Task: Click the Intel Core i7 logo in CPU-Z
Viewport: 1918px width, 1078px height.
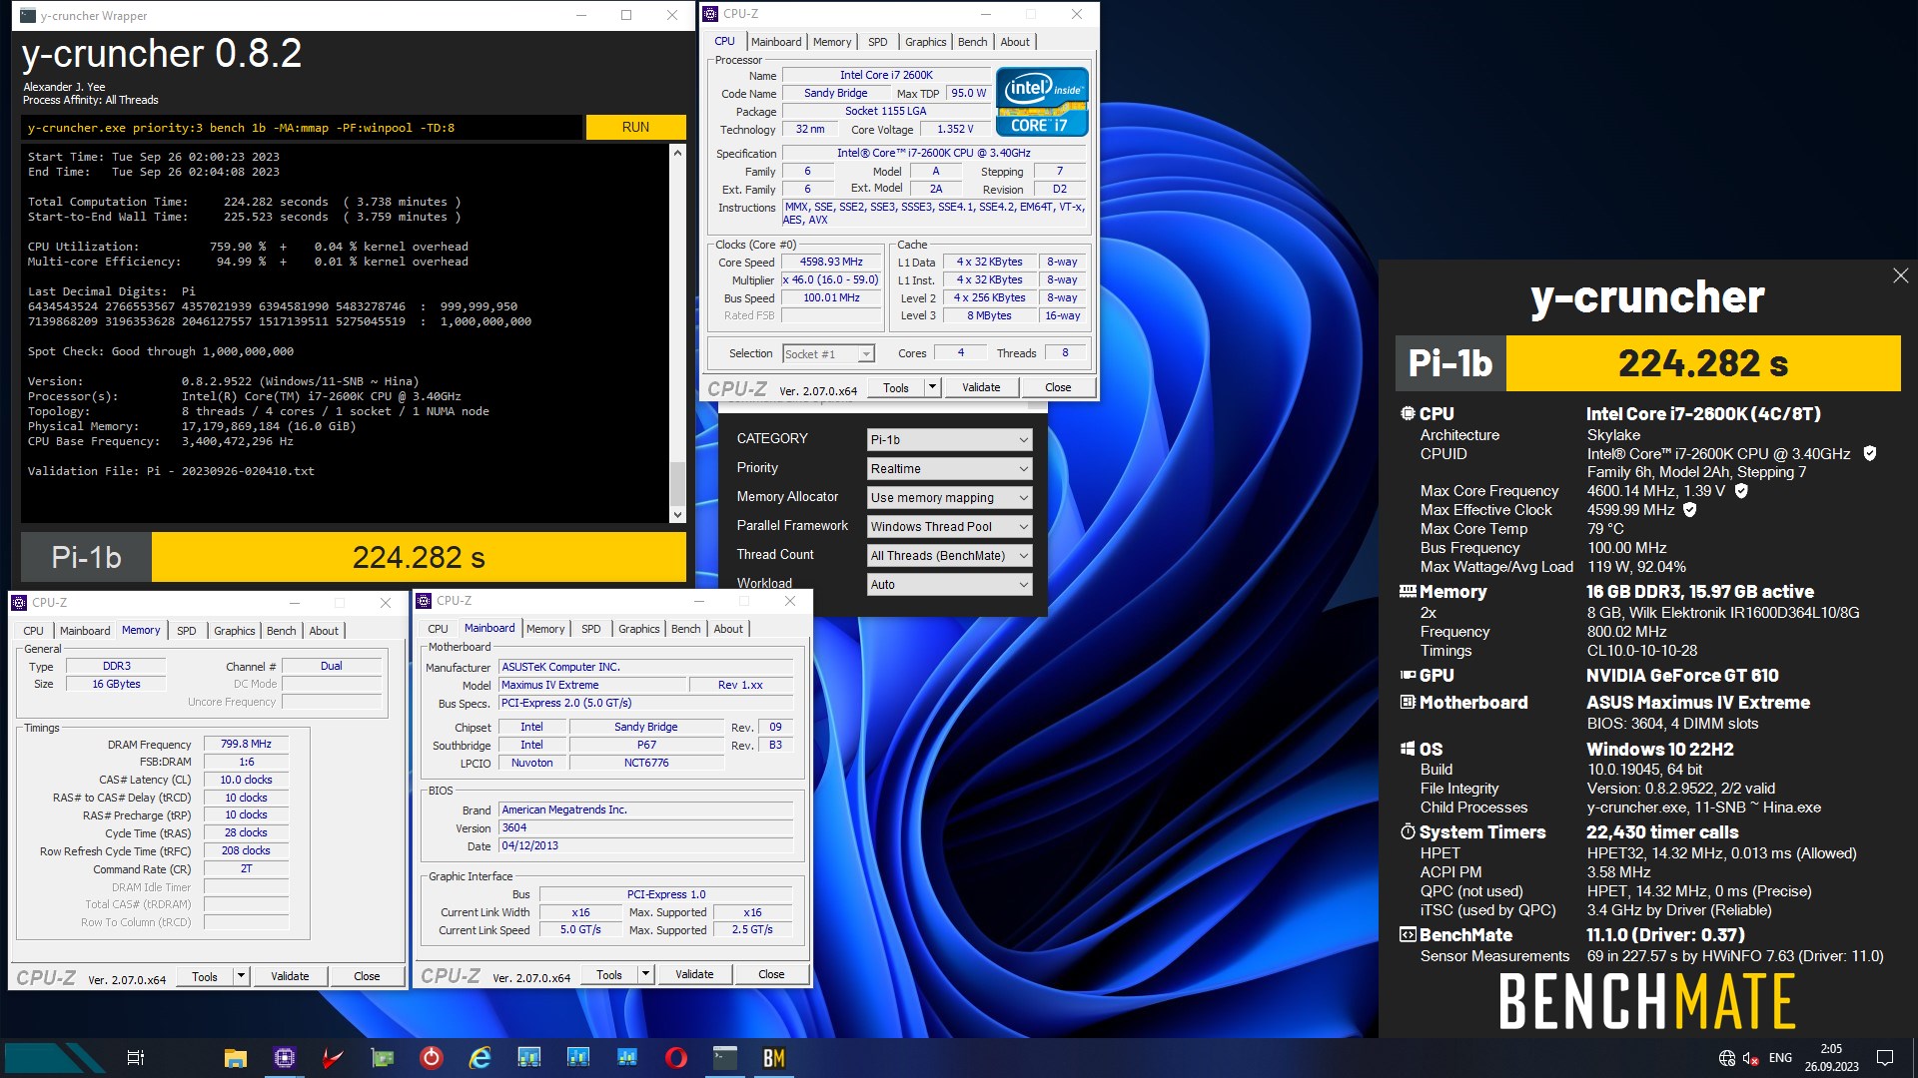Action: [x=1042, y=102]
